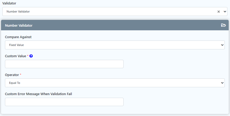Click the red asterisk beside Operator
This screenshot has width=230, height=116.
click(21, 75)
